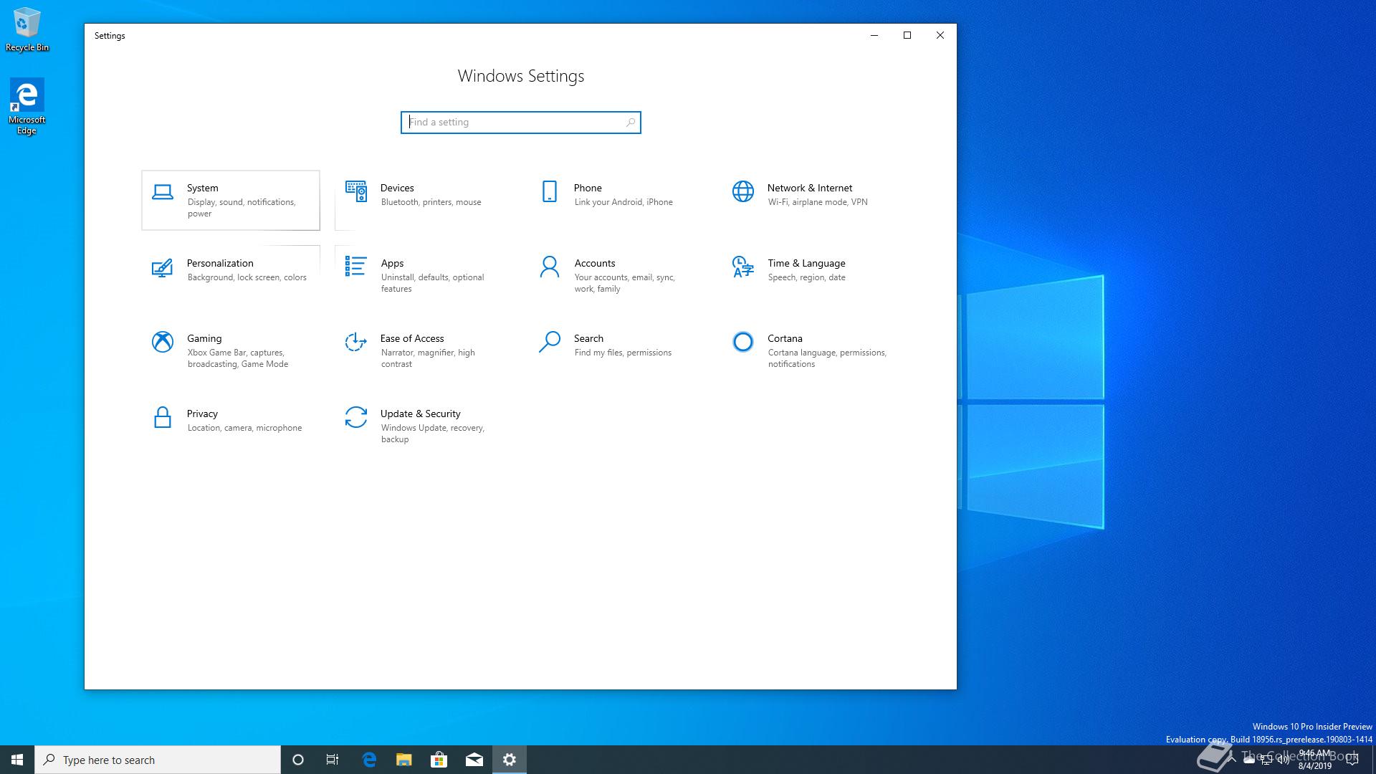Open Task View from taskbar
The height and width of the screenshot is (774, 1376).
click(333, 760)
